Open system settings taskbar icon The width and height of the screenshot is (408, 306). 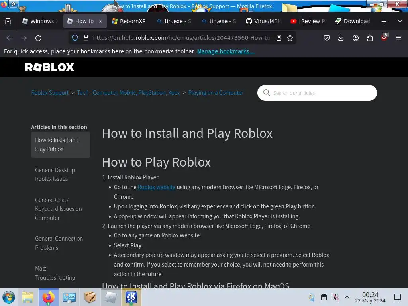(x=69, y=297)
